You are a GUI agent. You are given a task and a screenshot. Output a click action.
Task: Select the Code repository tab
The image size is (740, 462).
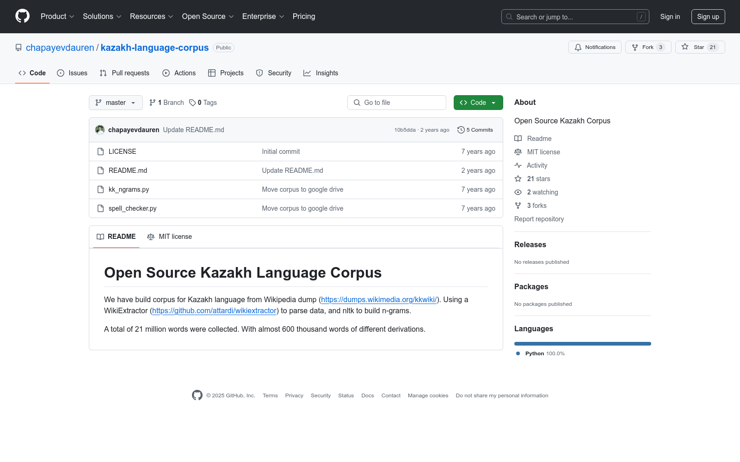coord(32,73)
